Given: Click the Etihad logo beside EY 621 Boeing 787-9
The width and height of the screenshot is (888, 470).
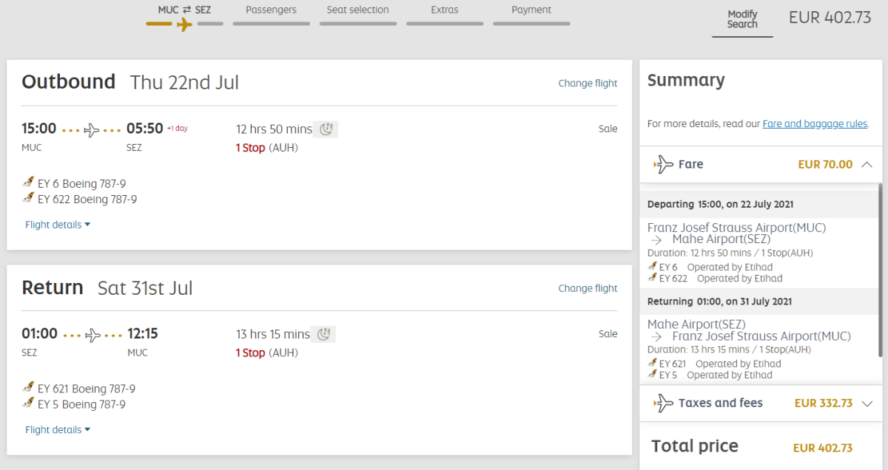Looking at the screenshot, I should 29,388.
